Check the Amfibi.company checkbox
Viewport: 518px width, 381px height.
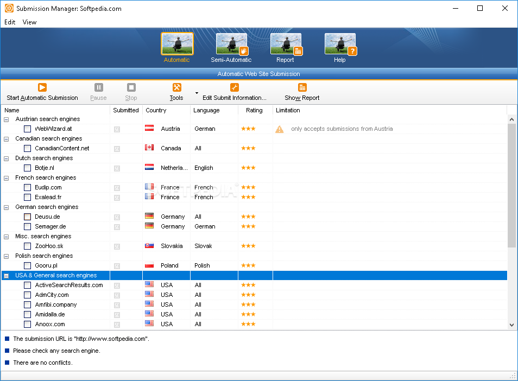pos(27,304)
